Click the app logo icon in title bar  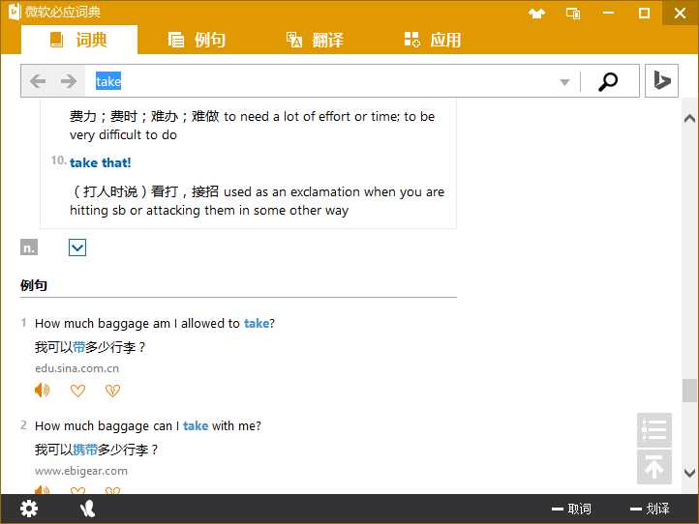[x=15, y=12]
